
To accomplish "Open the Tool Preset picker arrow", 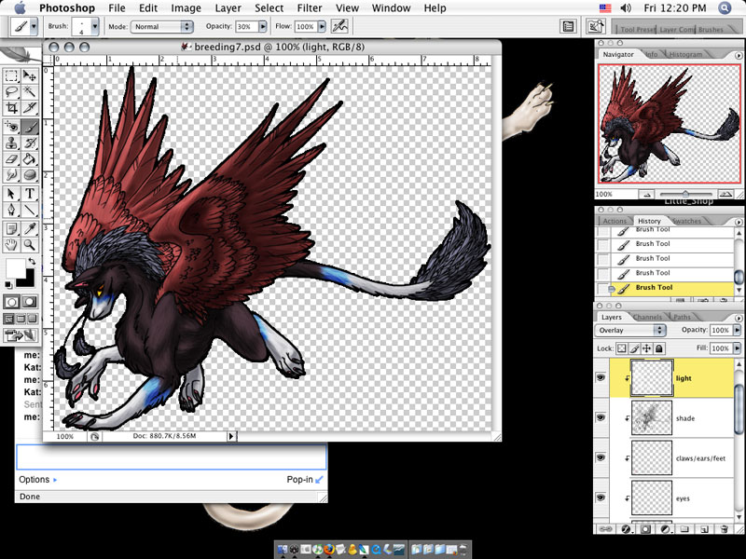I will click(x=34, y=27).
